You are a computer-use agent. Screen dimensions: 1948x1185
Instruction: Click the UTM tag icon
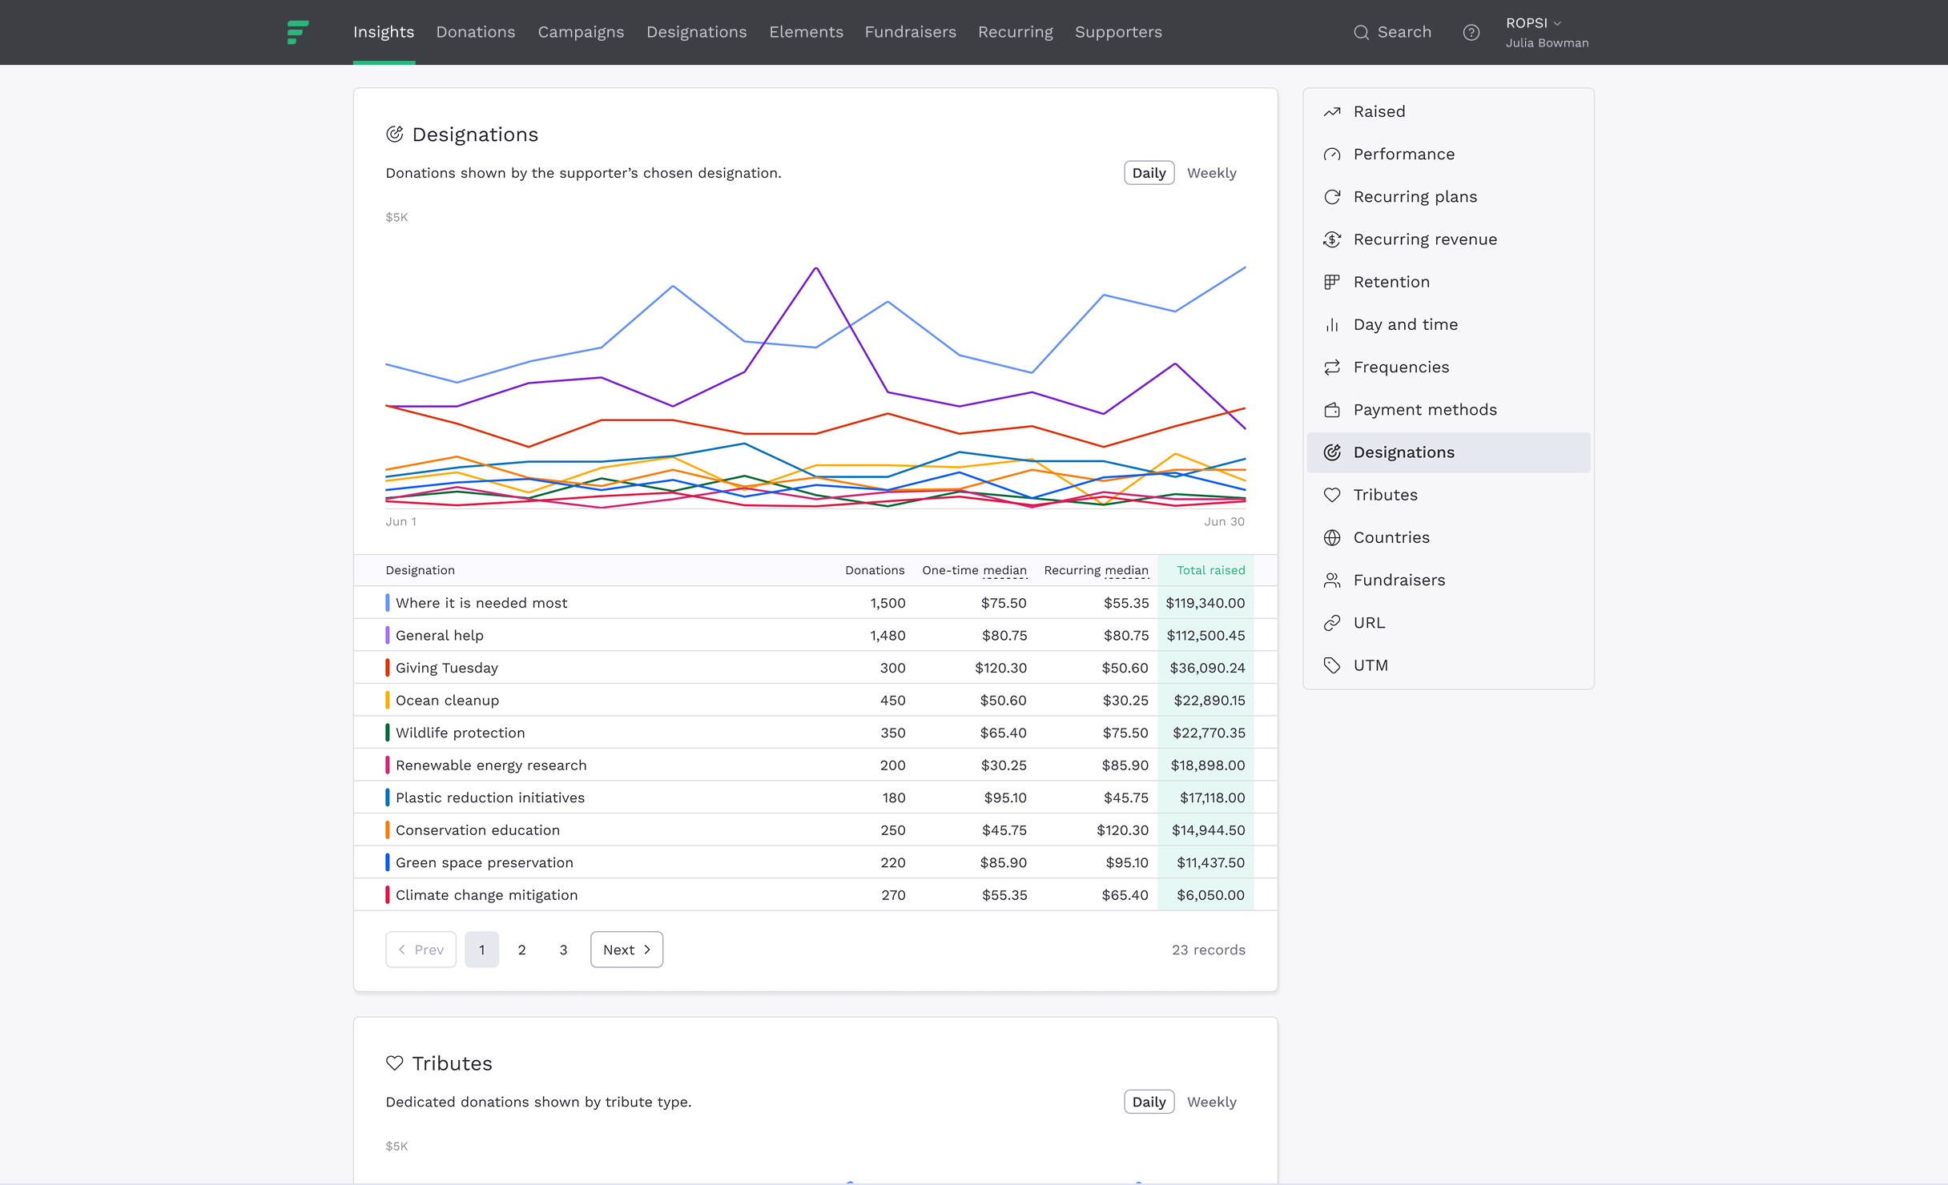[1332, 665]
